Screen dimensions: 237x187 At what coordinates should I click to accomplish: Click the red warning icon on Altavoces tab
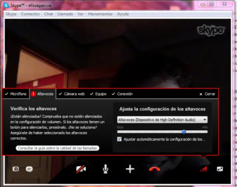pos(33,94)
